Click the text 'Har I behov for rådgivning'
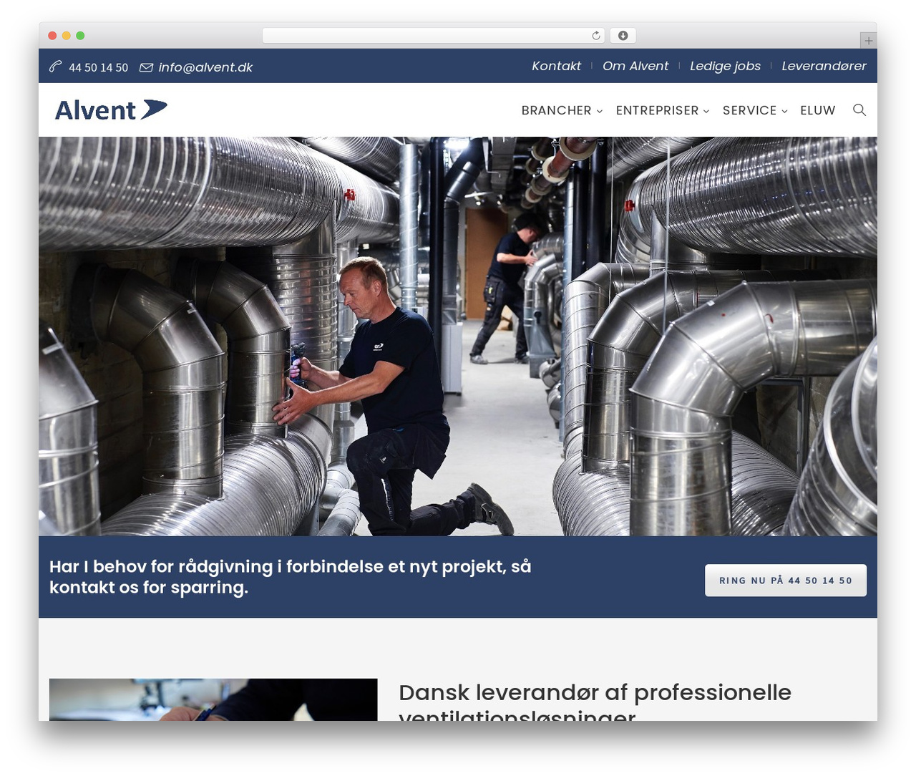The height and width of the screenshot is (776, 916). pos(161,566)
